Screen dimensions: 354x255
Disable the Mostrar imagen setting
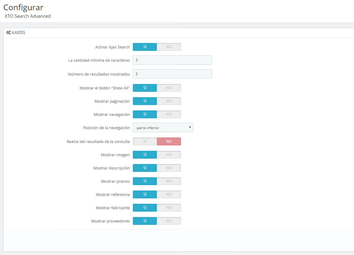tap(169, 154)
